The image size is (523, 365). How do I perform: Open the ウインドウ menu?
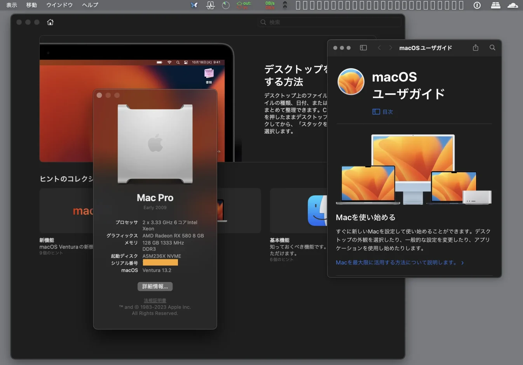click(59, 5)
